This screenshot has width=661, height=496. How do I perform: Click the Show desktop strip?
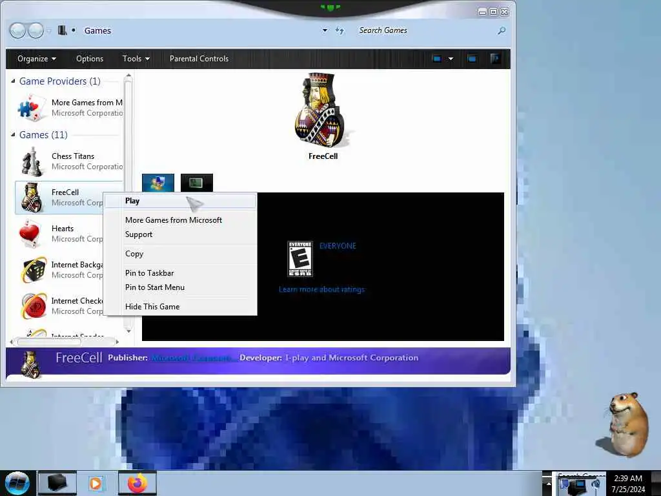[656, 483]
